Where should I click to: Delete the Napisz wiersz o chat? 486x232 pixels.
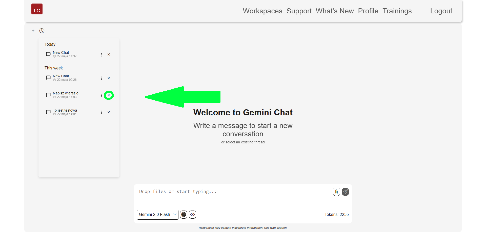tap(109, 95)
